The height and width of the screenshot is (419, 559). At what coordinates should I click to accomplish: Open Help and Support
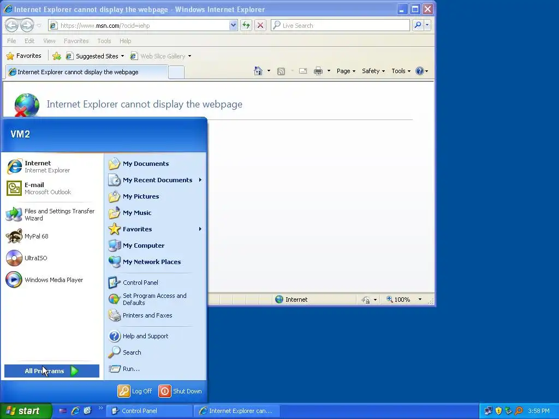tap(156, 336)
